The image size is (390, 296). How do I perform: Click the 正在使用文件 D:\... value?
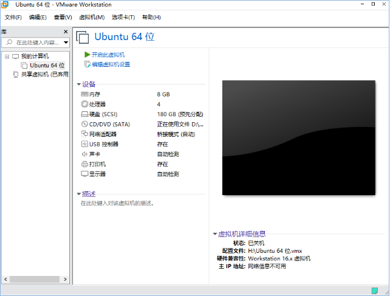pyautogui.click(x=180, y=124)
